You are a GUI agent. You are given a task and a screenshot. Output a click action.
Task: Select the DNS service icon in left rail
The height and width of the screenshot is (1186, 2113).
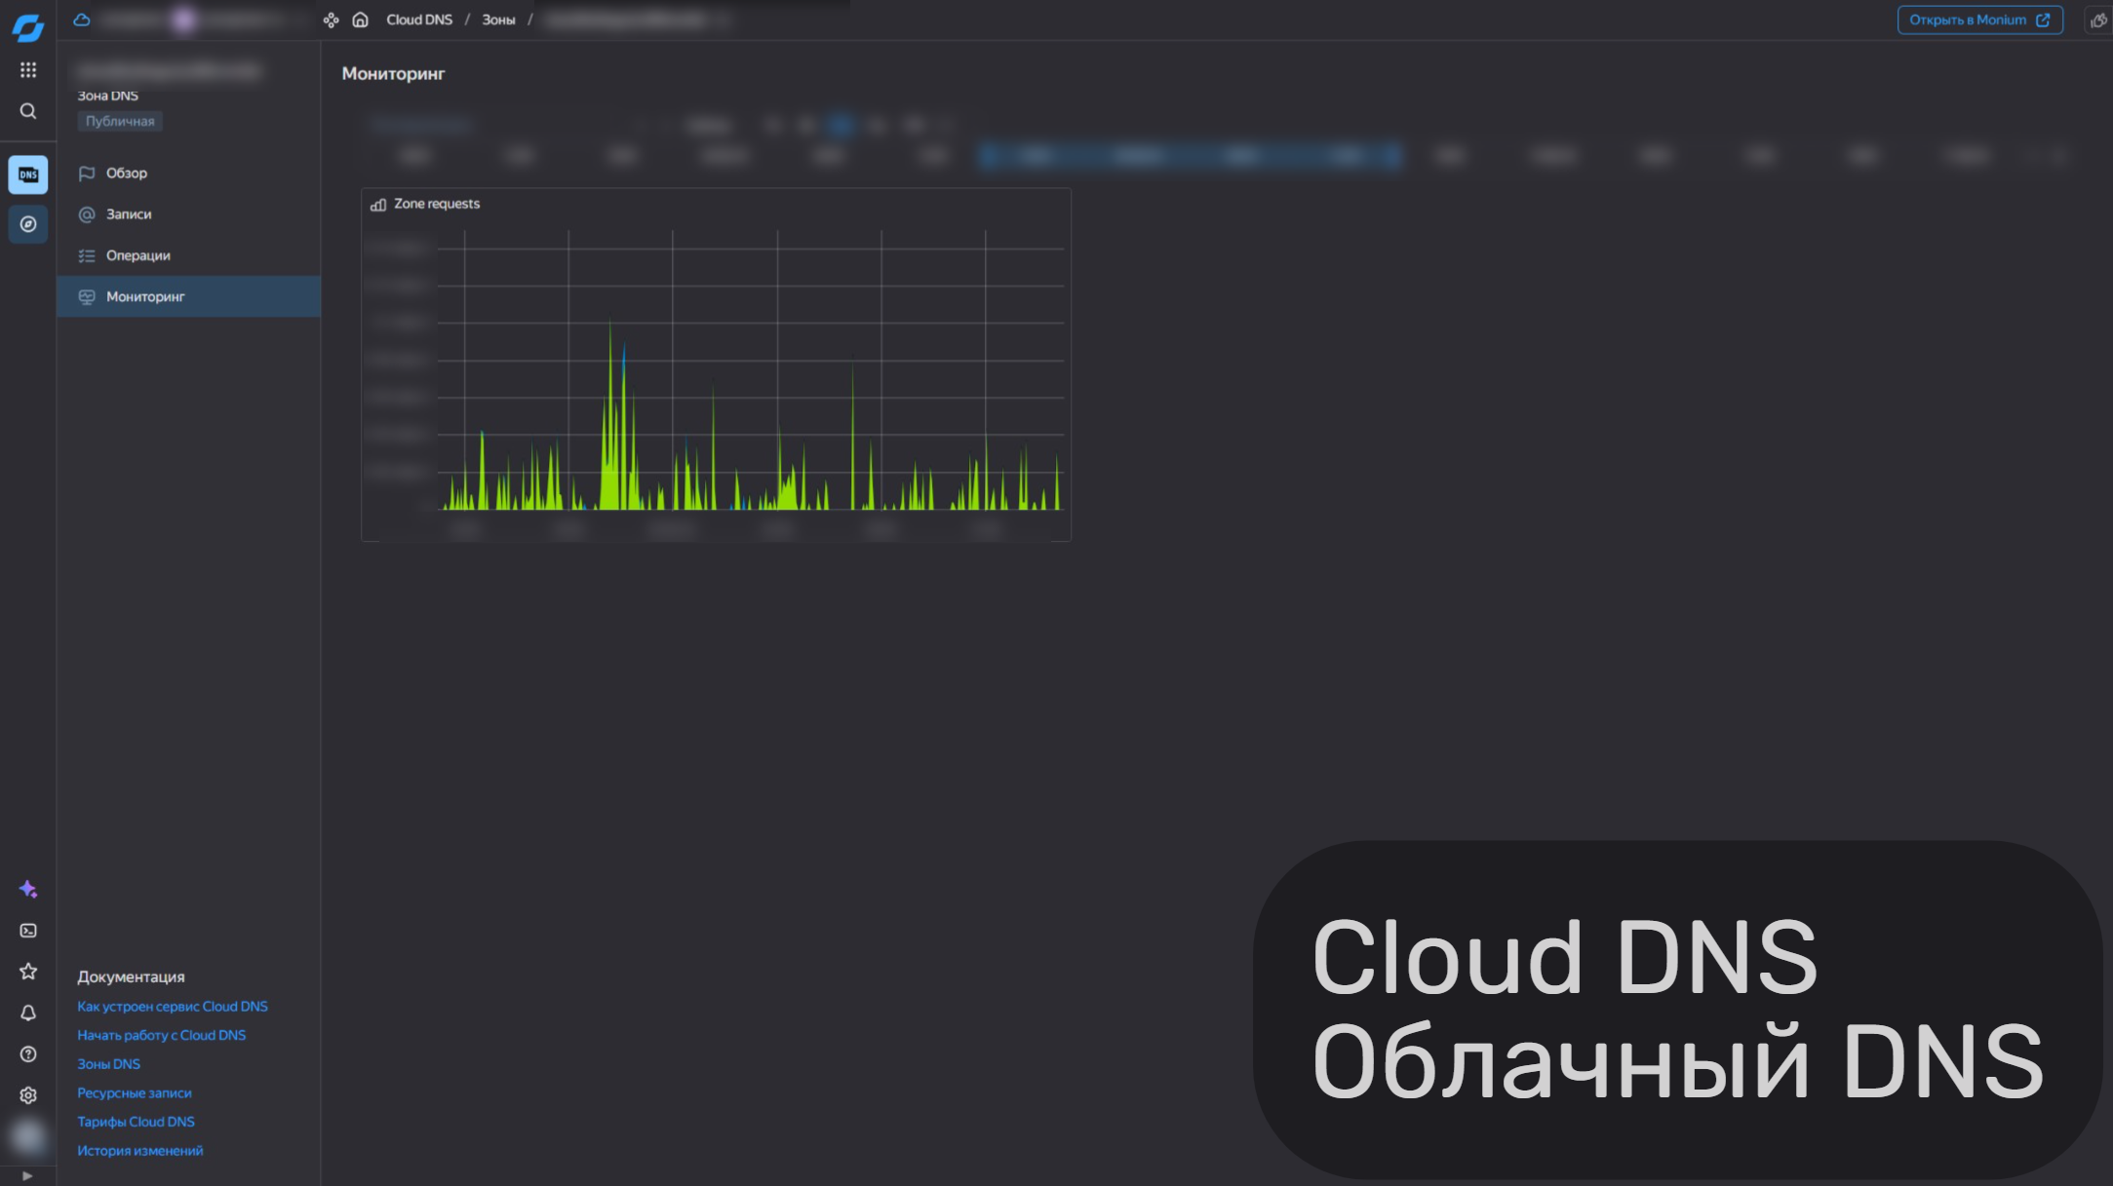point(28,174)
